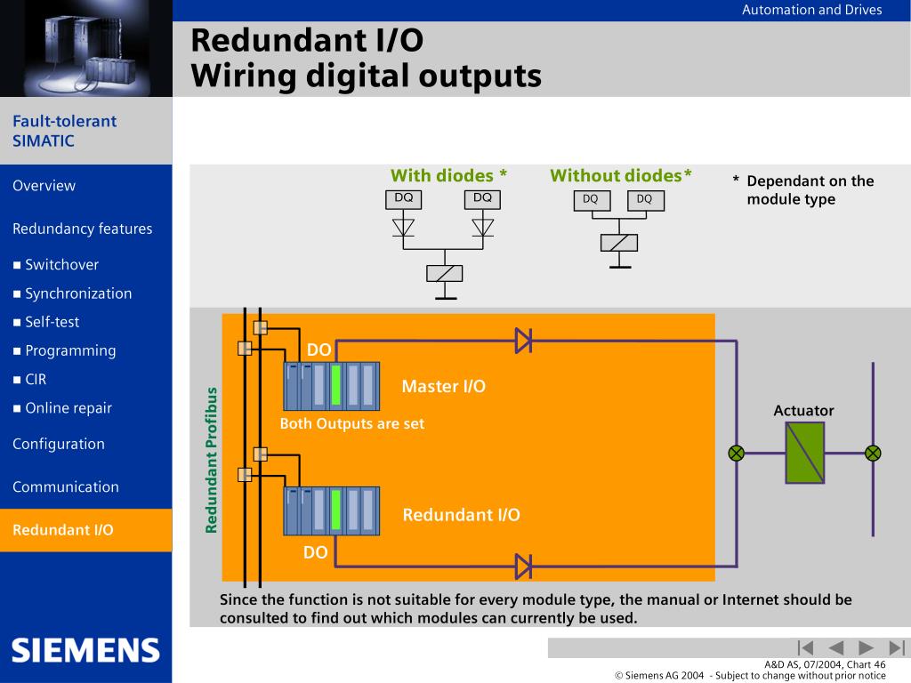Click right DQ box under With diodes
The height and width of the screenshot is (683, 911).
[x=482, y=199]
